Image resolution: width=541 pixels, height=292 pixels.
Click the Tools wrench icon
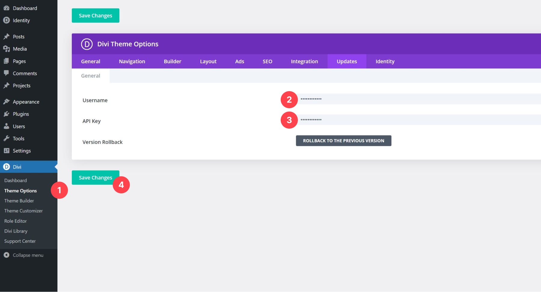tap(6, 139)
